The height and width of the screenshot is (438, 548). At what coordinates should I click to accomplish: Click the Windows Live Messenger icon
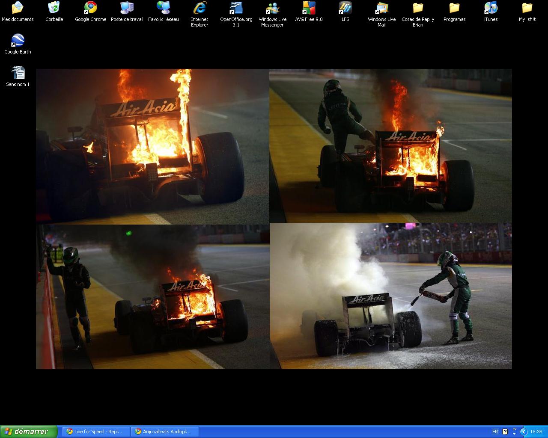pos(272,14)
